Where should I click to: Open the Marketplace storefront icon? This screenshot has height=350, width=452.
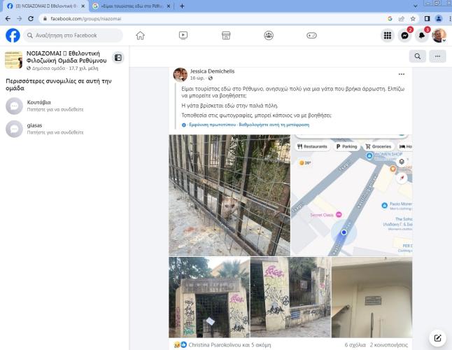(x=226, y=36)
